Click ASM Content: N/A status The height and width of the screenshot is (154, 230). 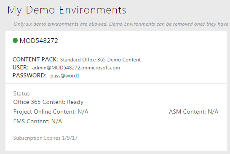click(x=193, y=112)
